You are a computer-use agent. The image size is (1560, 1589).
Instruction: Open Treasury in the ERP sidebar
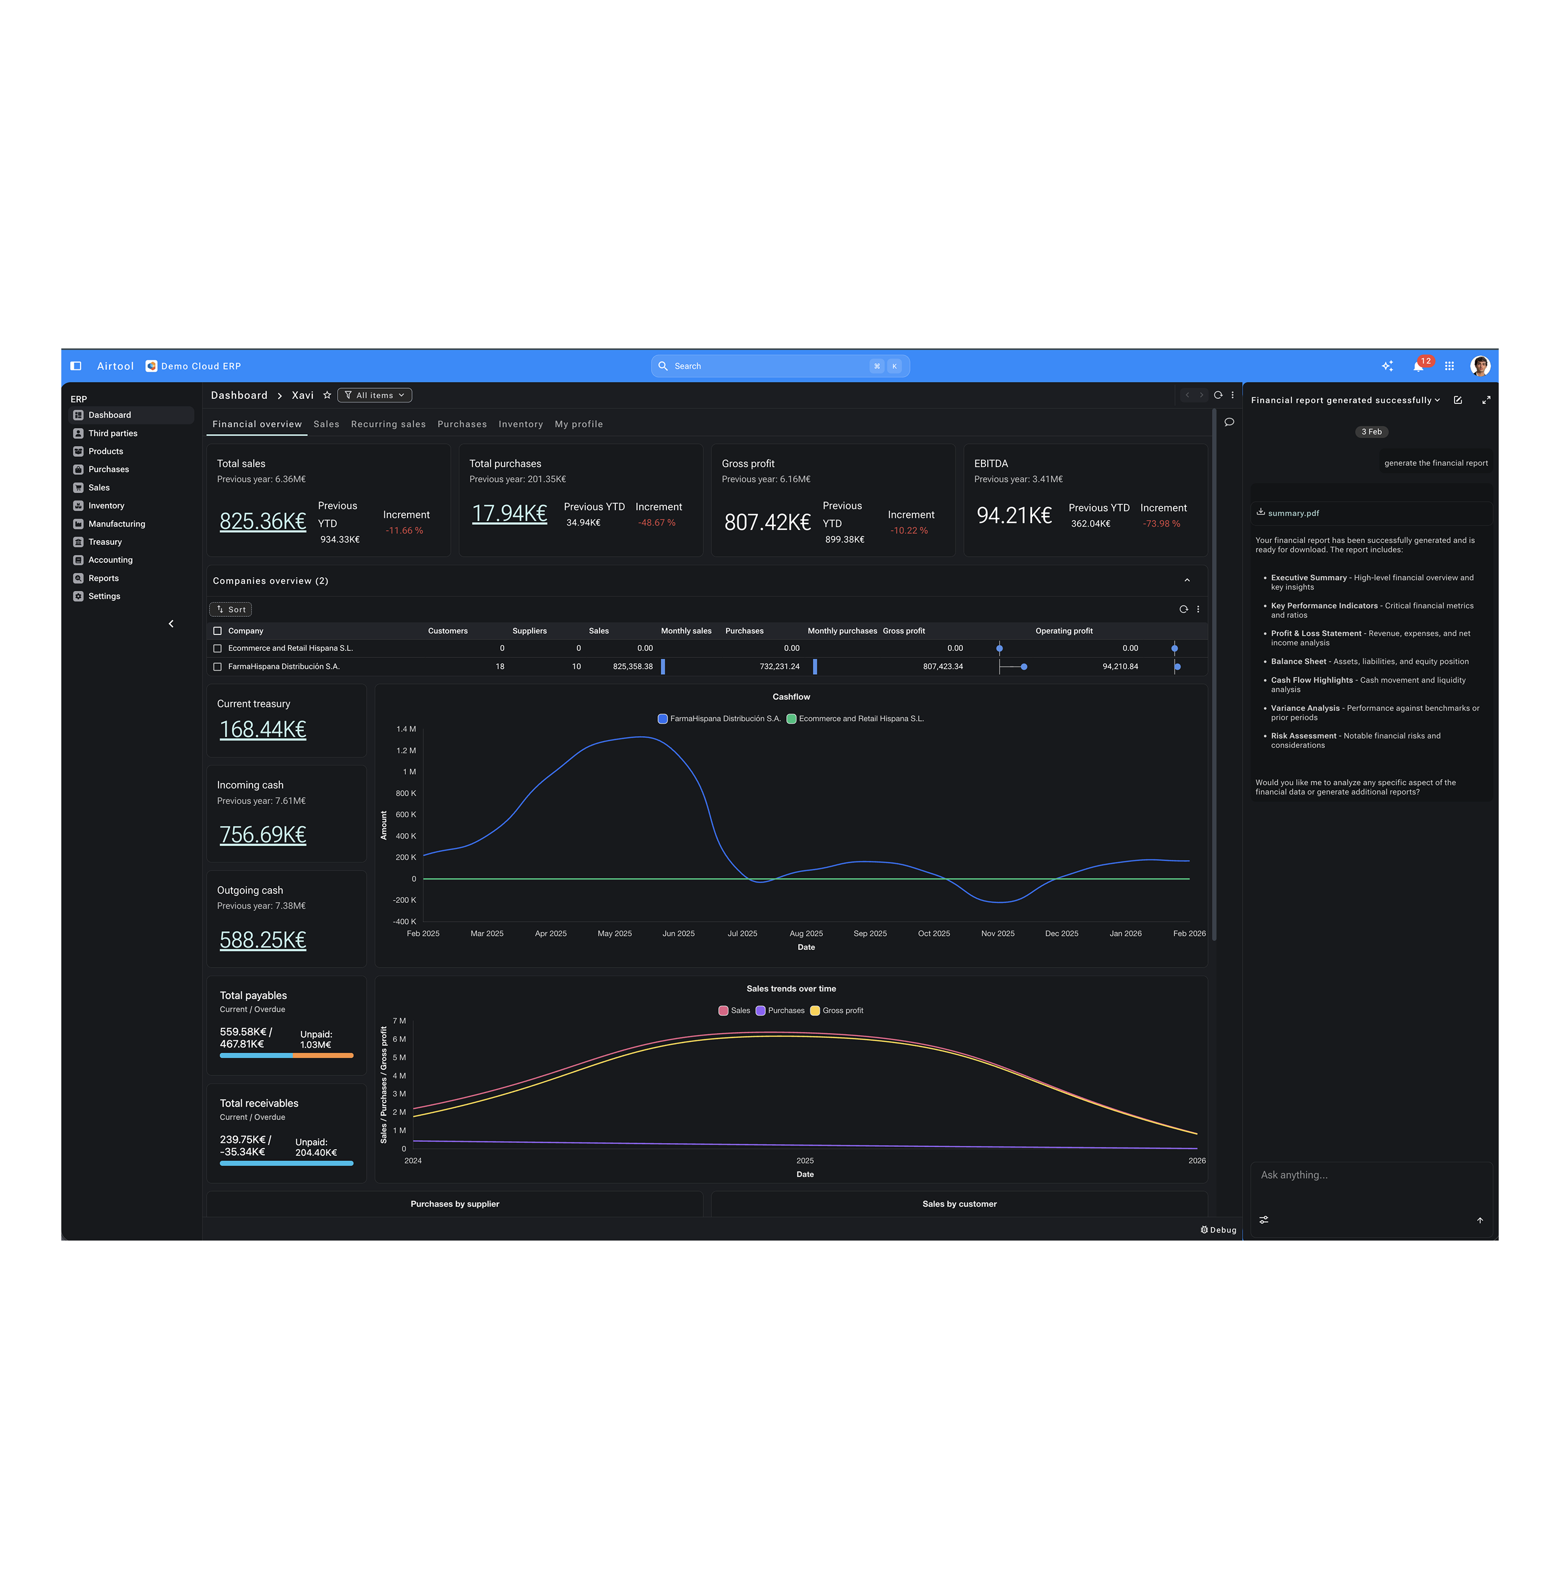click(105, 542)
